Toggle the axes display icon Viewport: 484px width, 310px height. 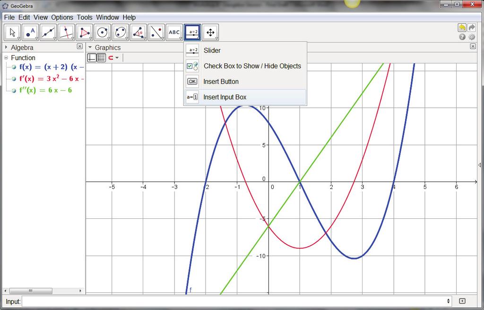(92, 58)
